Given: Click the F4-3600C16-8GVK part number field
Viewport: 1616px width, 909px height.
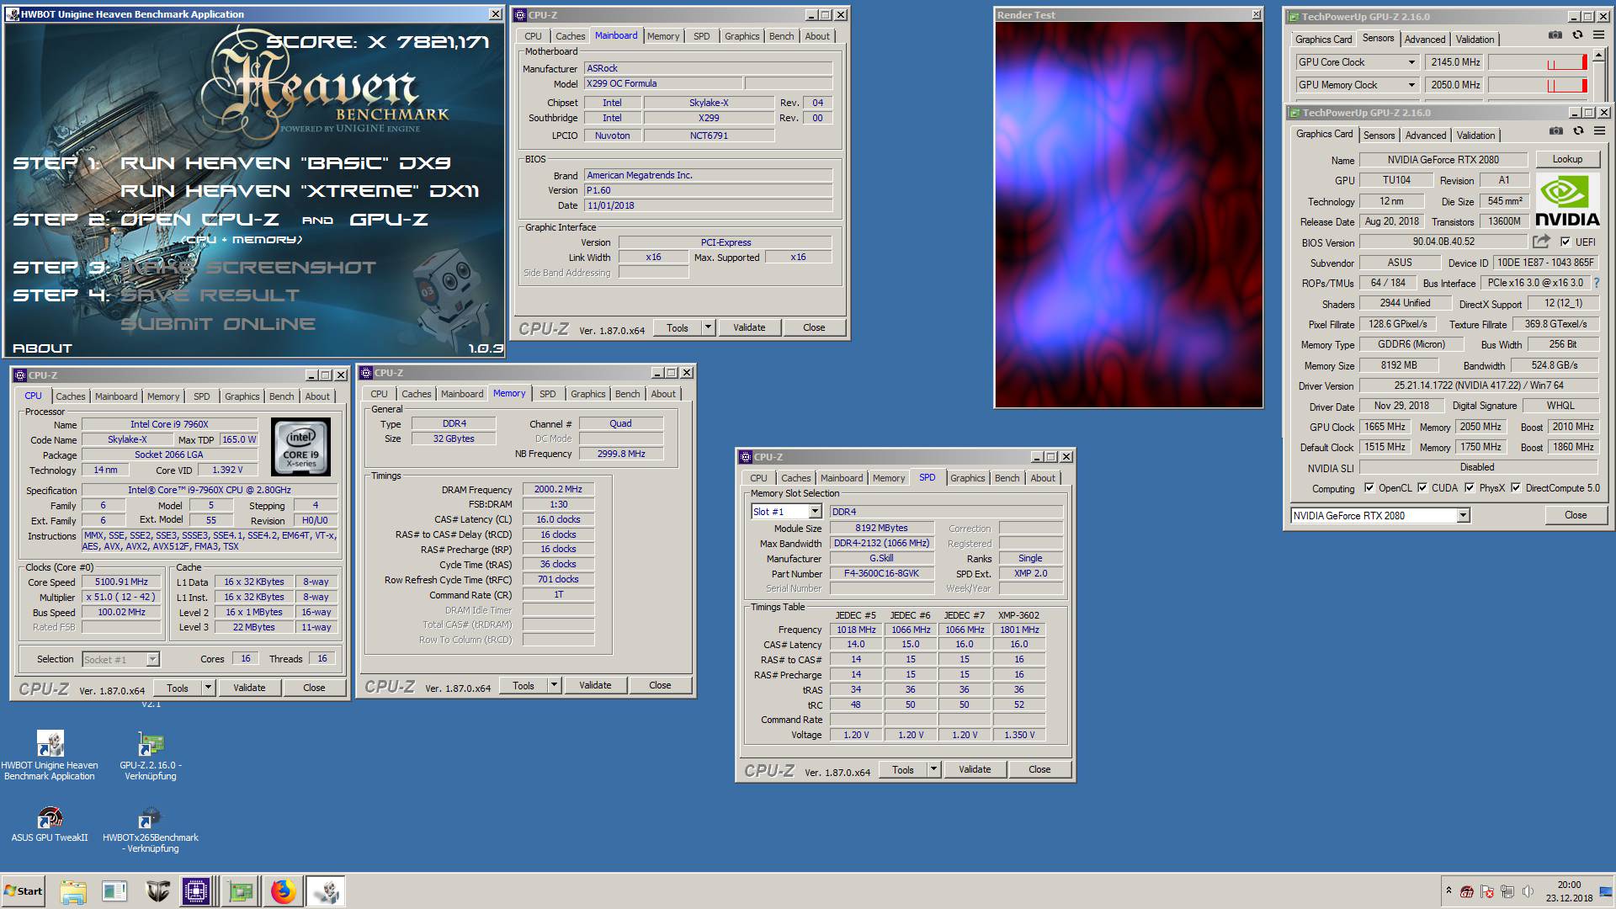Looking at the screenshot, I should point(881,573).
